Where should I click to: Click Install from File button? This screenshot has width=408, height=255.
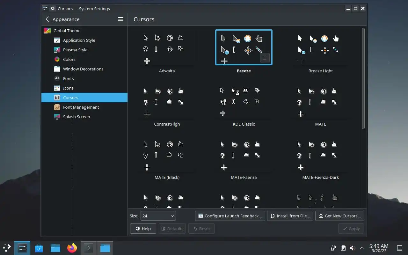(290, 216)
